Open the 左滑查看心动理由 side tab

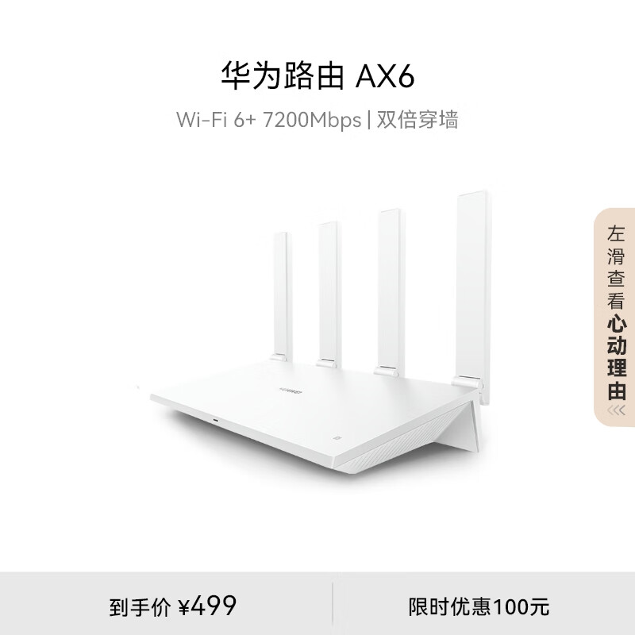click(614, 317)
